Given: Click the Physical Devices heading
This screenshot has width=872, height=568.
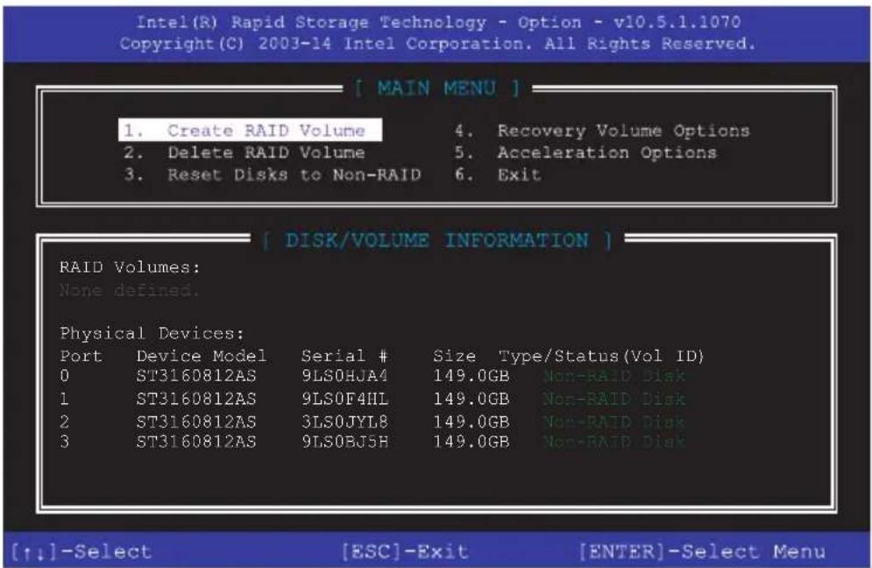Looking at the screenshot, I should [152, 333].
